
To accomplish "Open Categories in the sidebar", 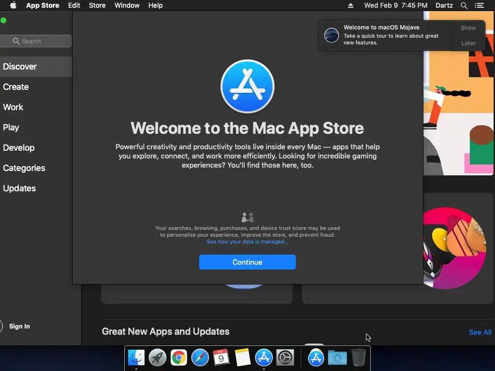I will [36, 168].
